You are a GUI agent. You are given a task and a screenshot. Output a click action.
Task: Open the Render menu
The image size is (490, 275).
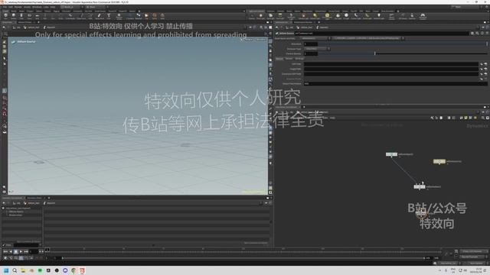[18, 7]
